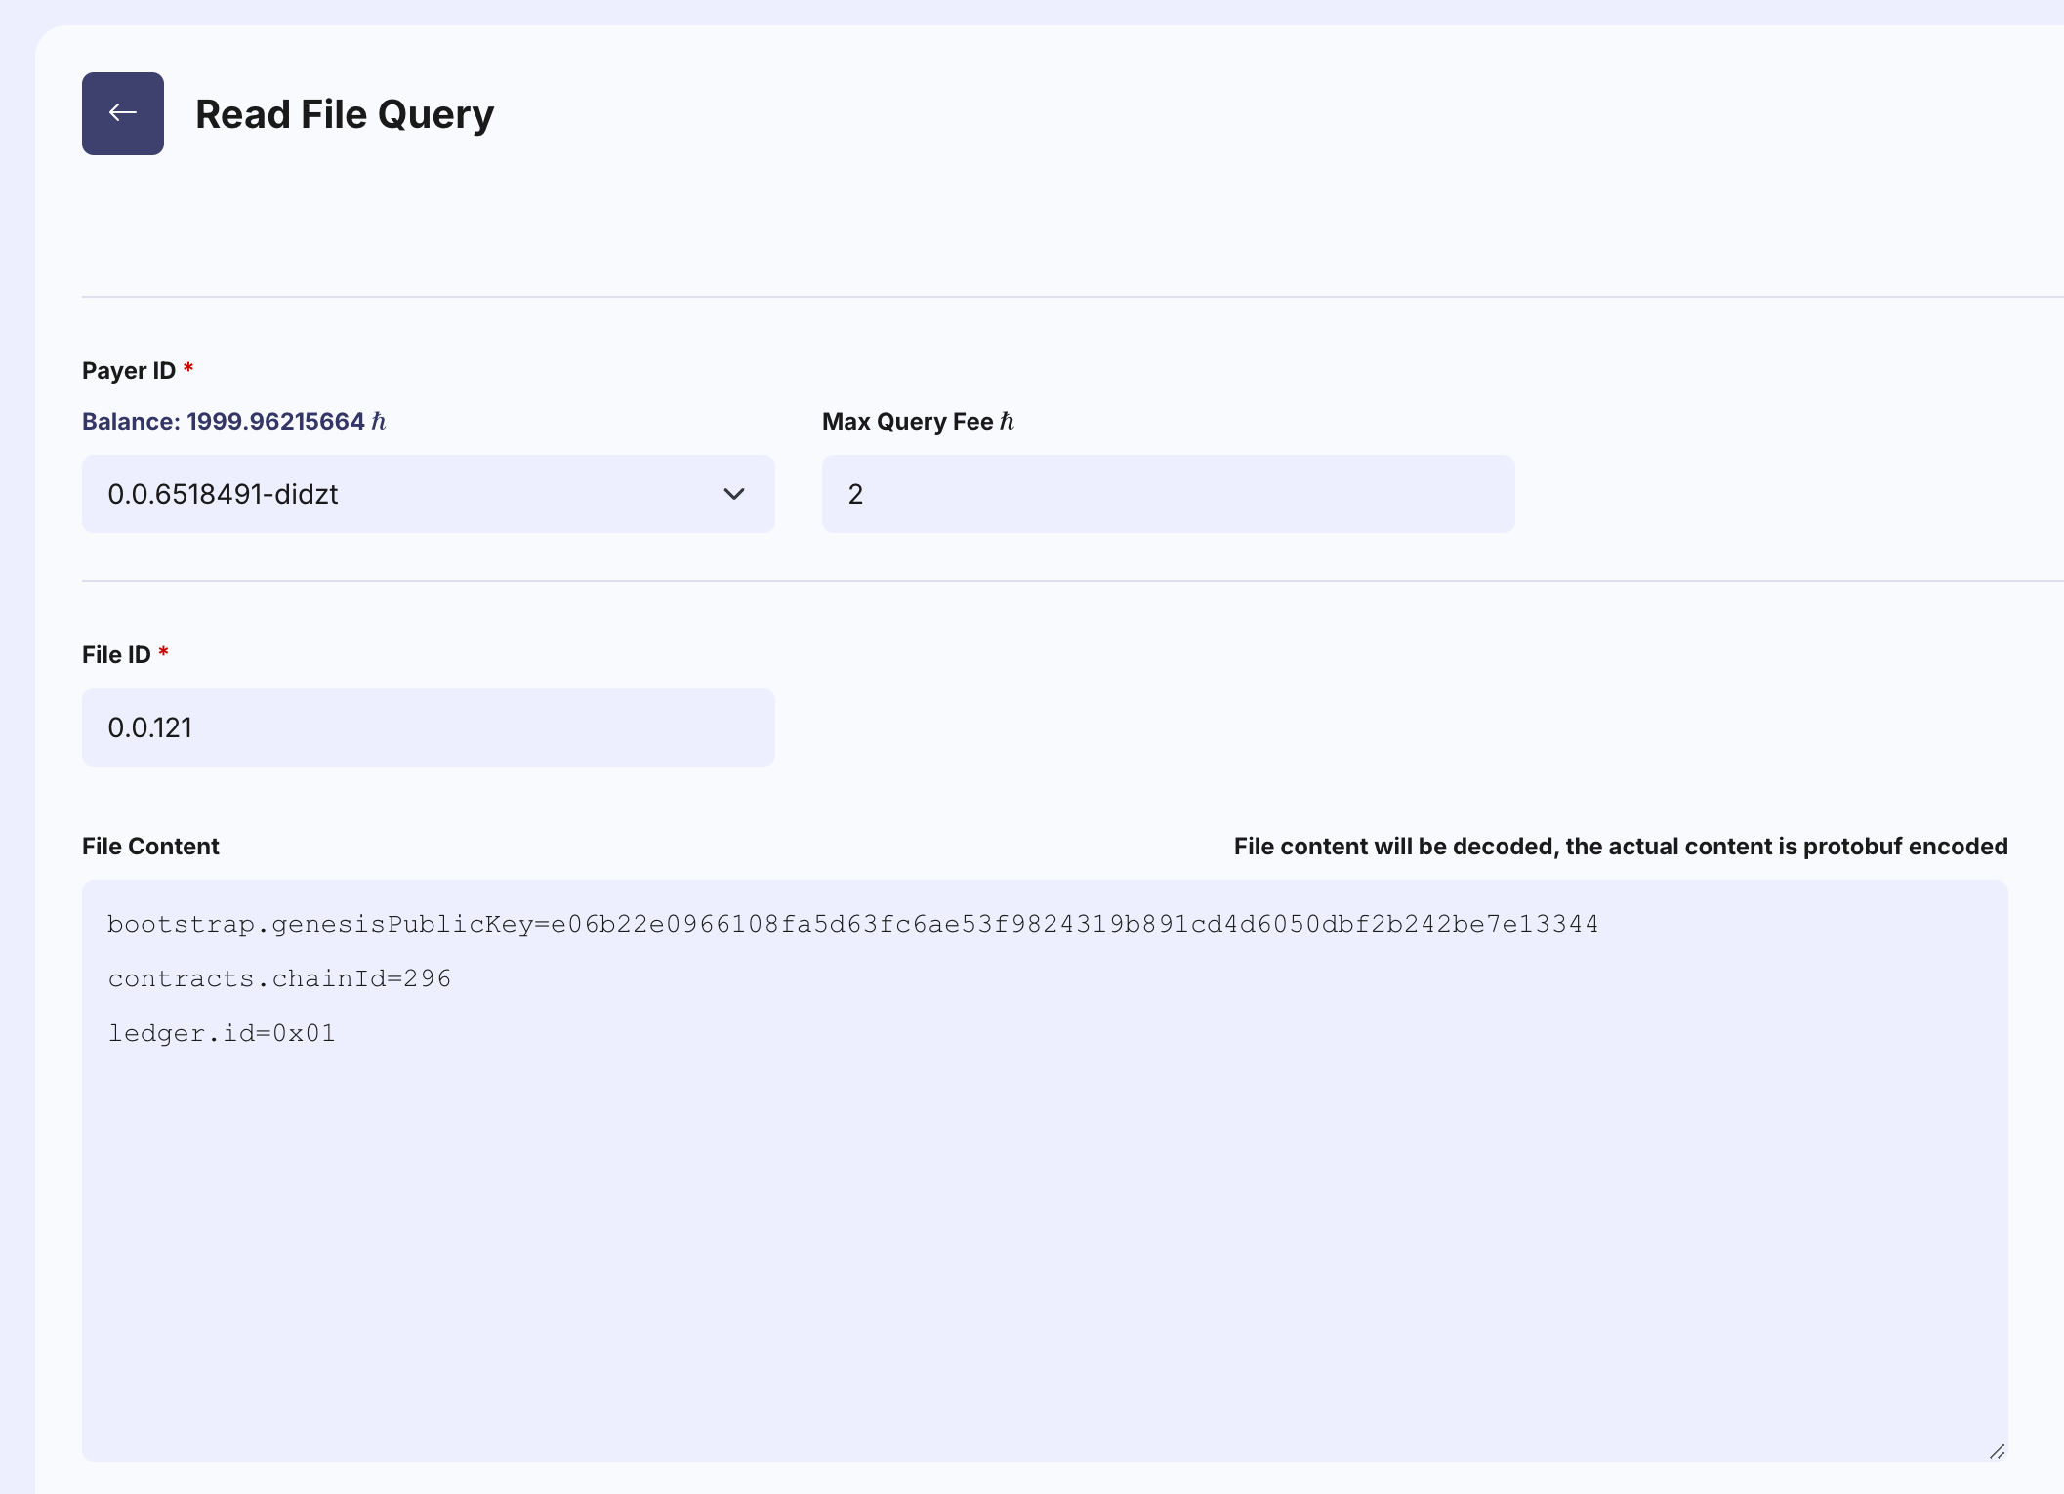2064x1494 pixels.
Task: Click the red asterisk next to File ID
Action: tap(164, 652)
